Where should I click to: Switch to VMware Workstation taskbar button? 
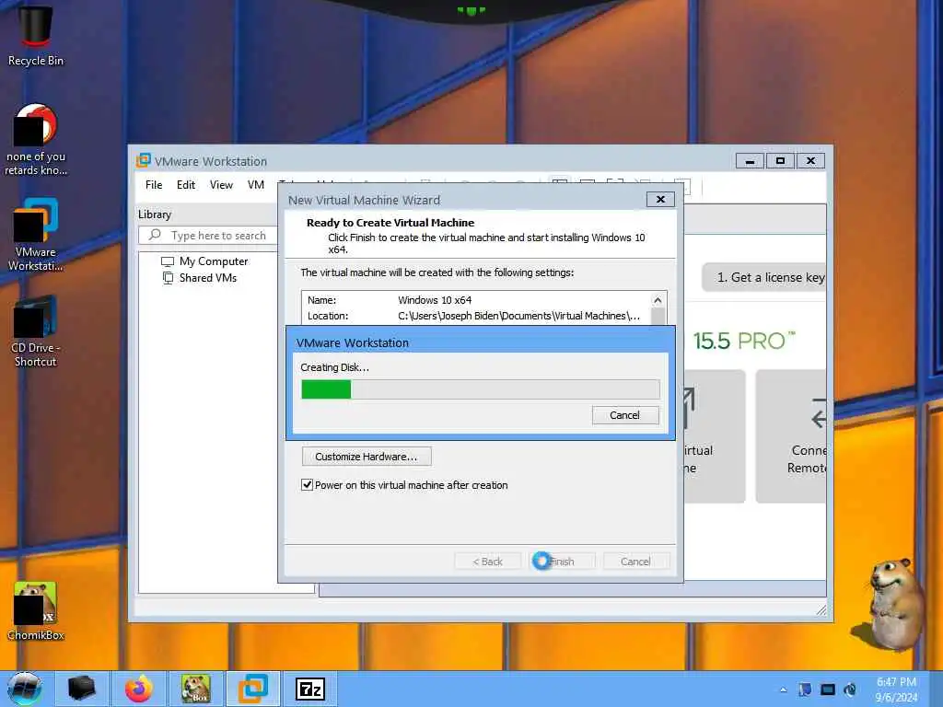pos(252,689)
